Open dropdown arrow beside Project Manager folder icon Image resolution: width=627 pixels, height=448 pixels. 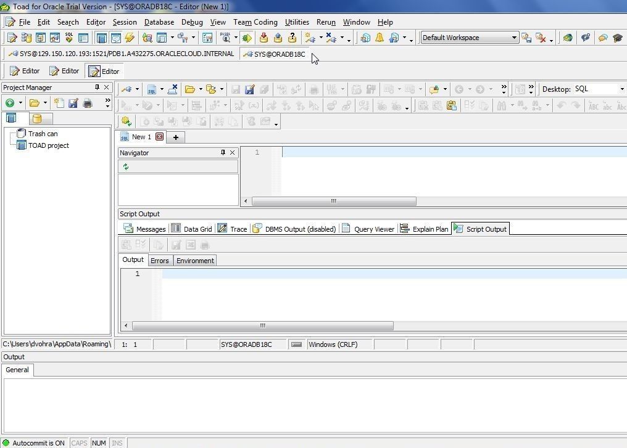click(45, 103)
